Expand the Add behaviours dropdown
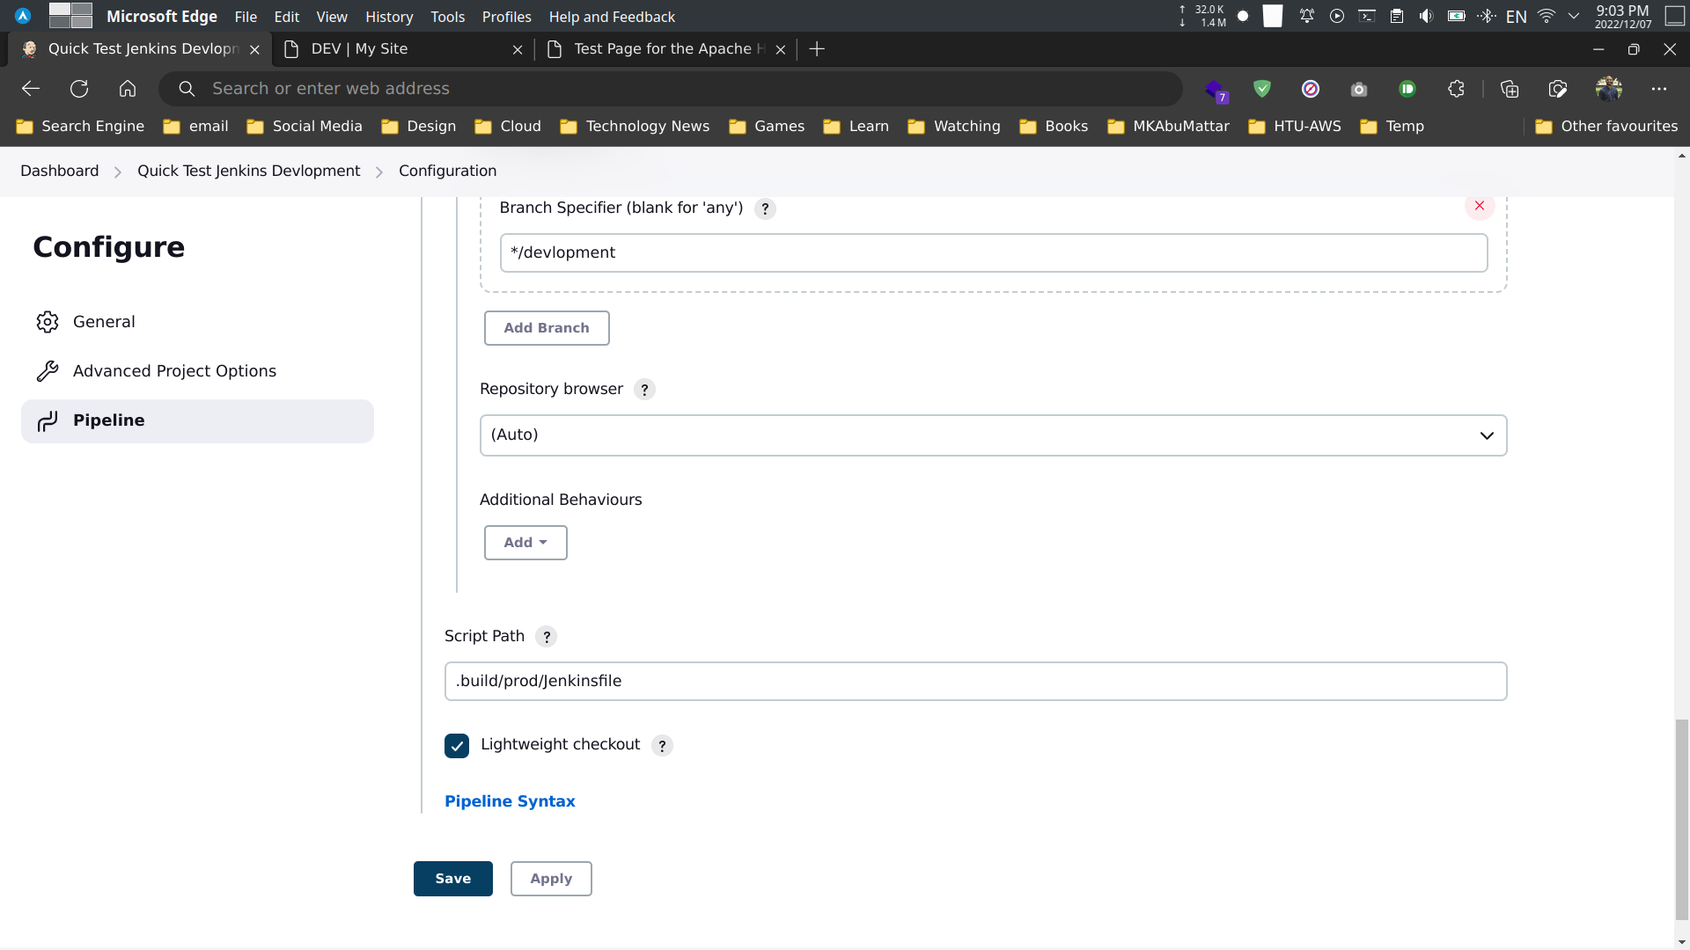1690x950 pixels. [x=525, y=542]
